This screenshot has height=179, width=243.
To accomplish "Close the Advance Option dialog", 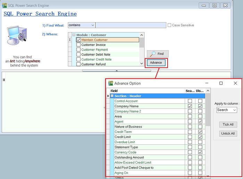I will click(235, 83).
